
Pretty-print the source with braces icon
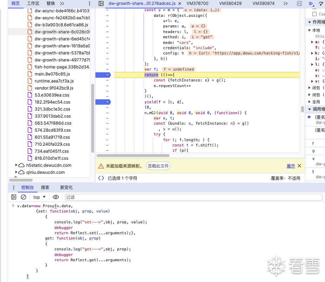click(101, 178)
